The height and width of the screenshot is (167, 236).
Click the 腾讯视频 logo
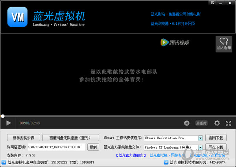tap(175, 43)
